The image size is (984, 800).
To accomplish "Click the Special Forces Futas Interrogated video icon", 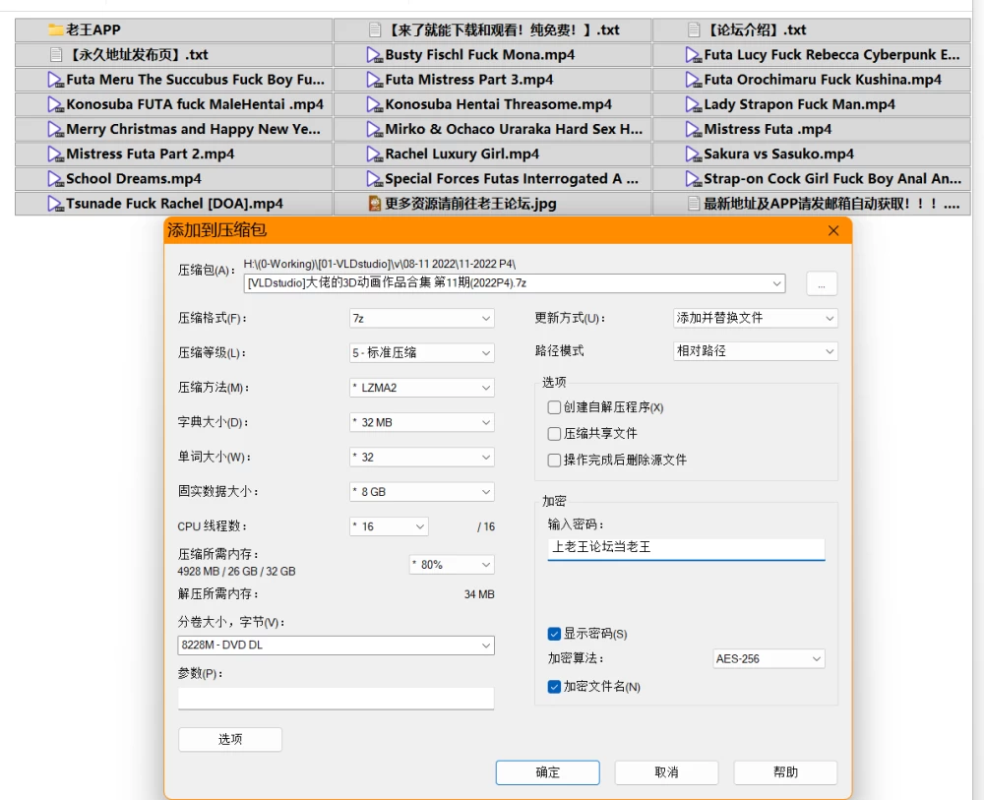I will click(375, 179).
